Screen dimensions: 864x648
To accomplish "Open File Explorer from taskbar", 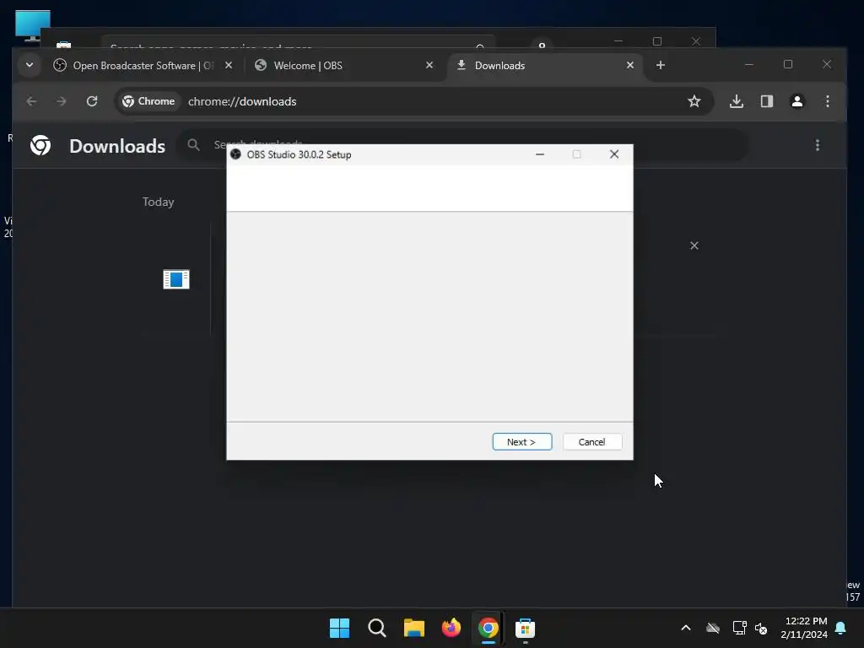I will (414, 628).
